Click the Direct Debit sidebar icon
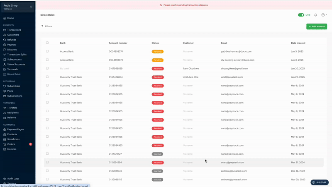332x187 pixels. [5, 74]
